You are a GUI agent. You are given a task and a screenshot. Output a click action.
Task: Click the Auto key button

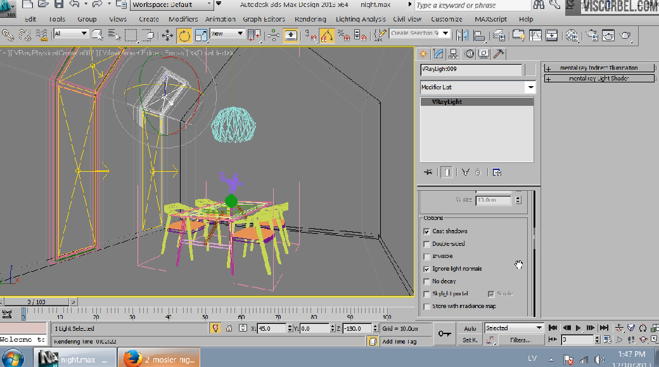(470, 329)
